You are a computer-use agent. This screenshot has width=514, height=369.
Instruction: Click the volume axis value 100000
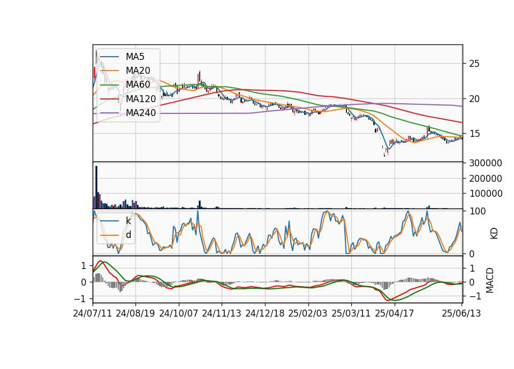click(x=486, y=194)
